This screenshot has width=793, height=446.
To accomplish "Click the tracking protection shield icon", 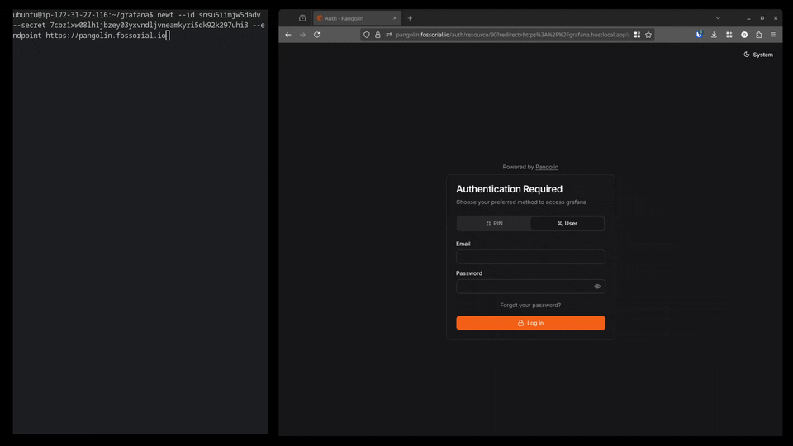I will (x=367, y=35).
